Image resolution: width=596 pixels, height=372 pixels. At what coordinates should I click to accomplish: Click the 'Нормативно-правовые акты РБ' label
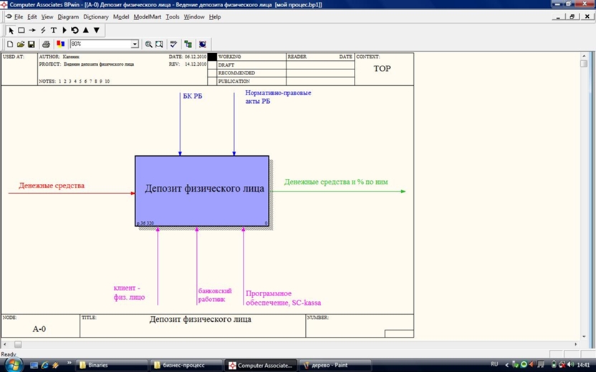[278, 97]
